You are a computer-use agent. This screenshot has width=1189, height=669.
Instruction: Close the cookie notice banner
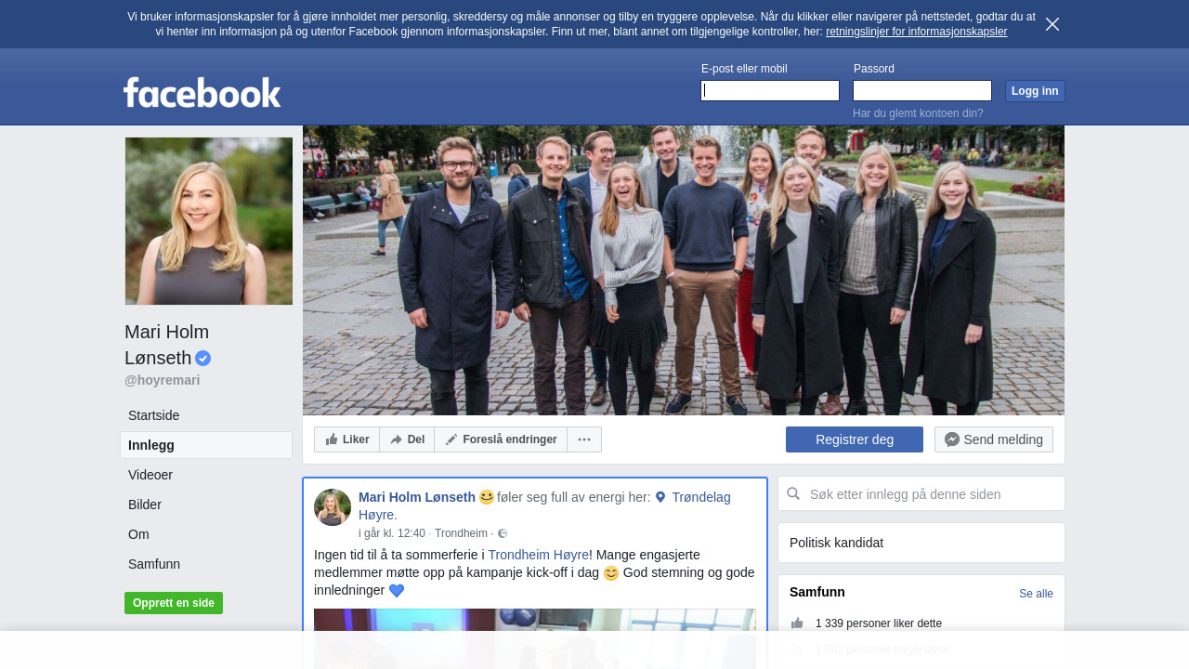pyautogui.click(x=1052, y=24)
